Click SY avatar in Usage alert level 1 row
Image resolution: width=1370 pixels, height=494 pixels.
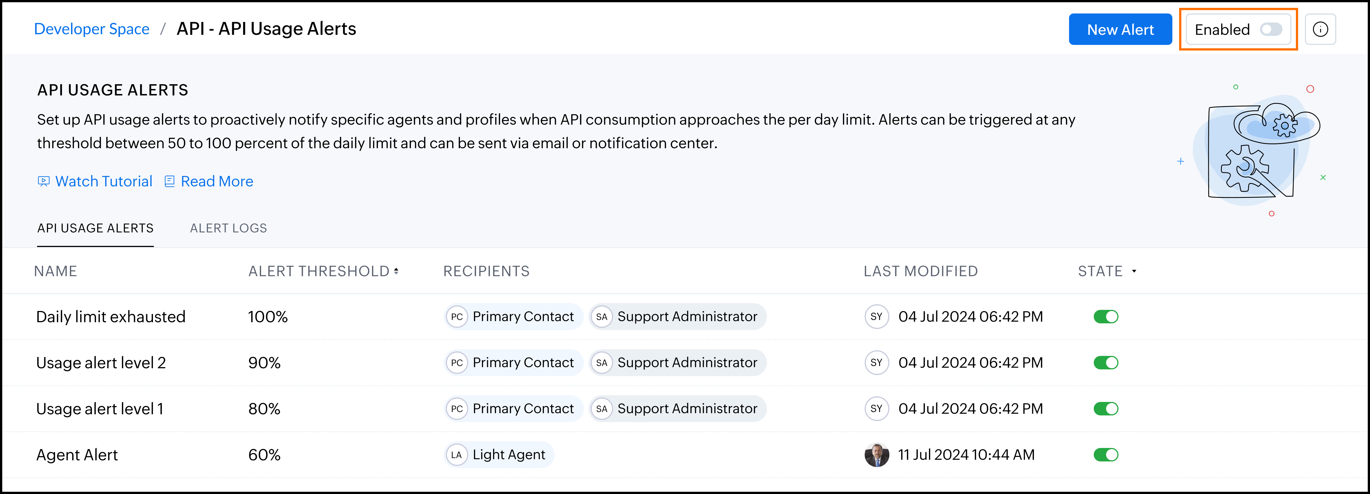click(x=876, y=408)
